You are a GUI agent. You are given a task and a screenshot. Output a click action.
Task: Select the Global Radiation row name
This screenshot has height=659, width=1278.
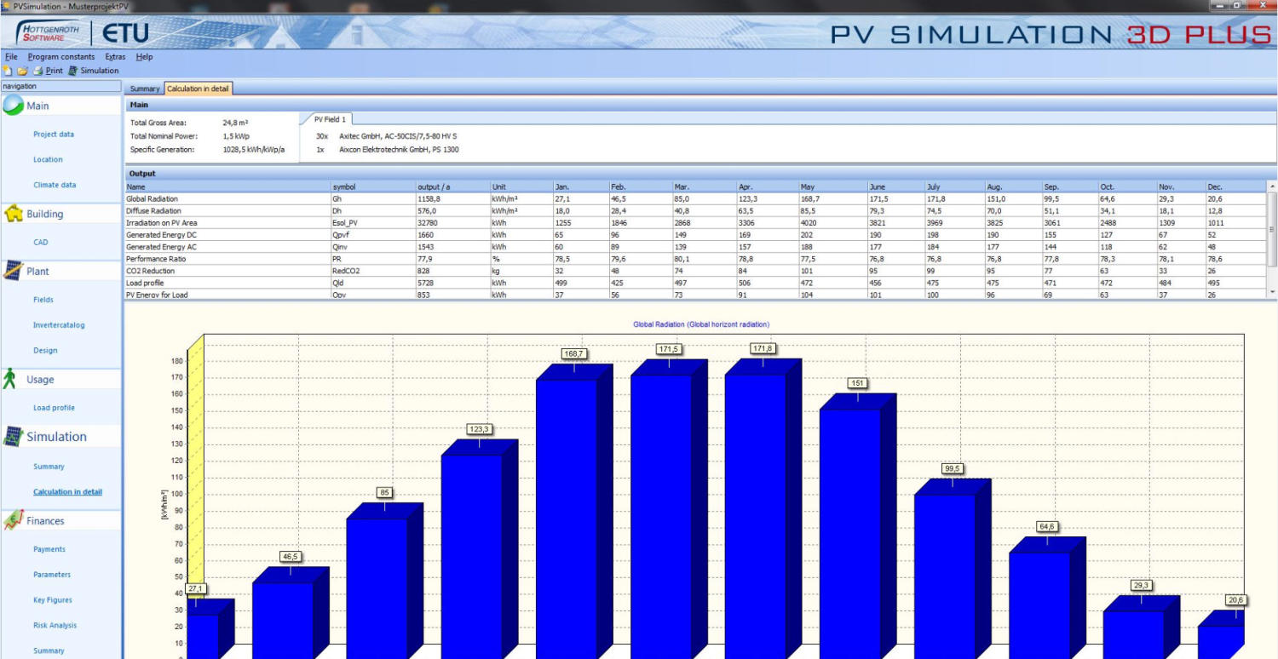point(152,198)
